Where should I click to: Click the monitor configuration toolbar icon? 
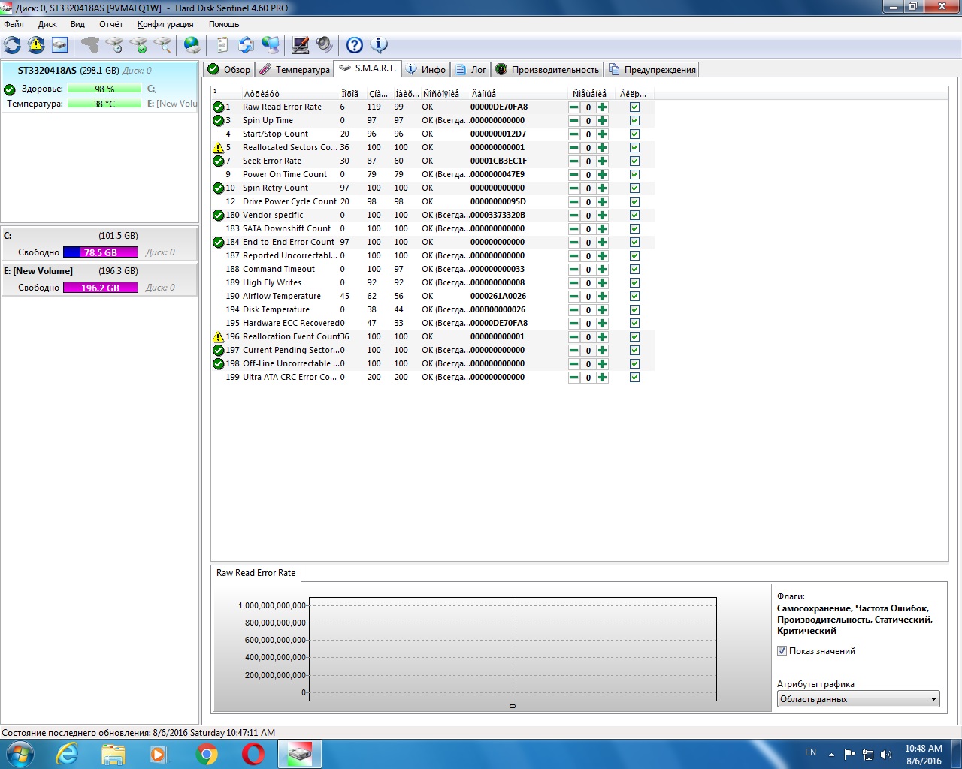301,45
